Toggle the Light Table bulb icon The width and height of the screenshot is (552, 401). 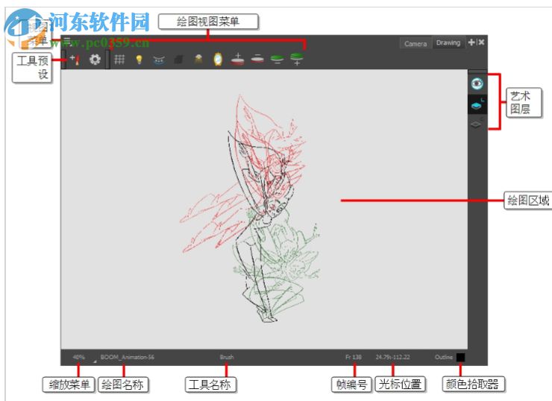[x=139, y=60]
